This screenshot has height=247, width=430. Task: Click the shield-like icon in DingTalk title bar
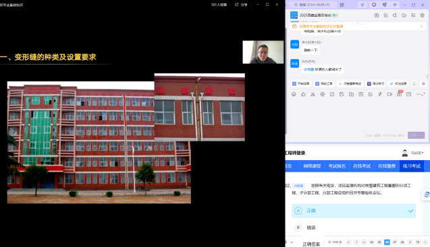coord(385,5)
